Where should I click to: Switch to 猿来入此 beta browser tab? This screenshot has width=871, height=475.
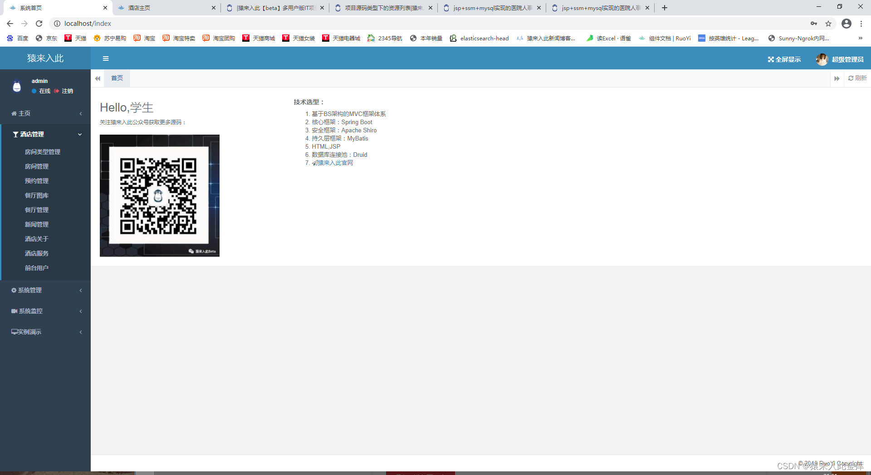click(274, 8)
